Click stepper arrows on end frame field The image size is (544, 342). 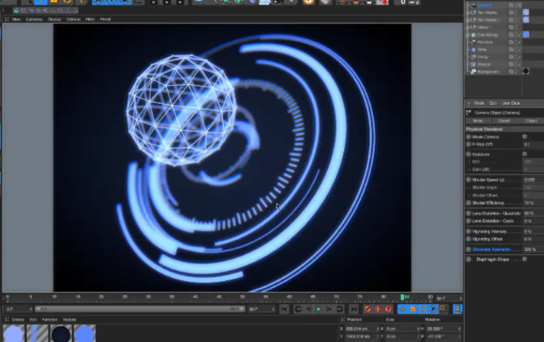click(274, 309)
